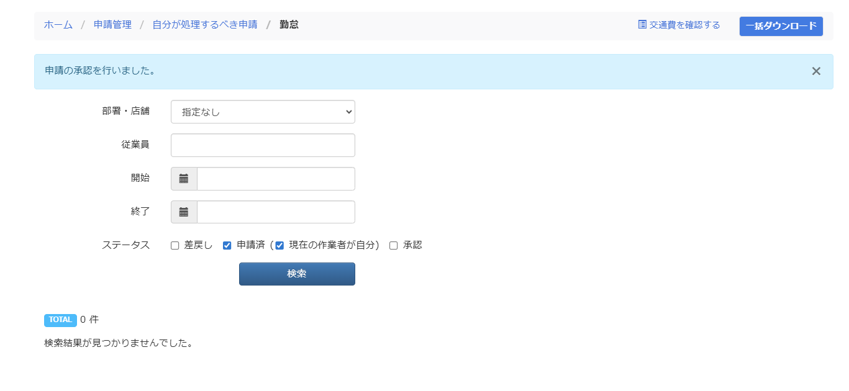This screenshot has width=849, height=391.
Task: Click the 一括ダウンロード button
Action: [x=781, y=26]
